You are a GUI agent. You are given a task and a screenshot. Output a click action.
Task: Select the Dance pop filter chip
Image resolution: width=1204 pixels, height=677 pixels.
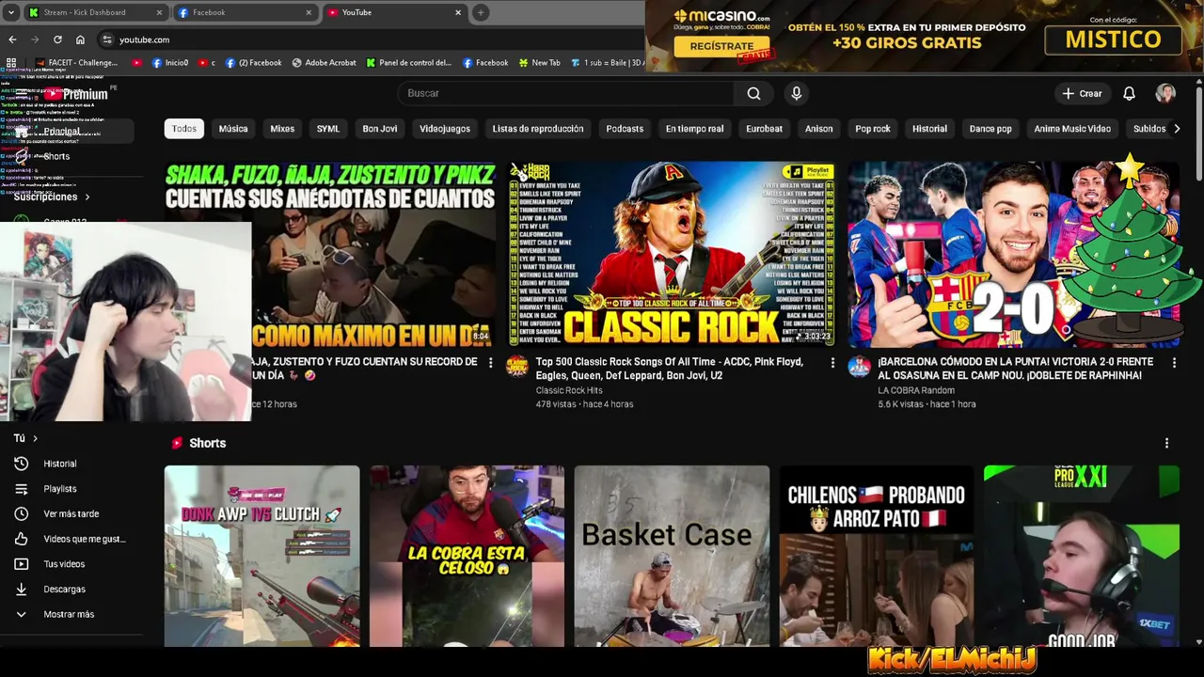point(990,129)
